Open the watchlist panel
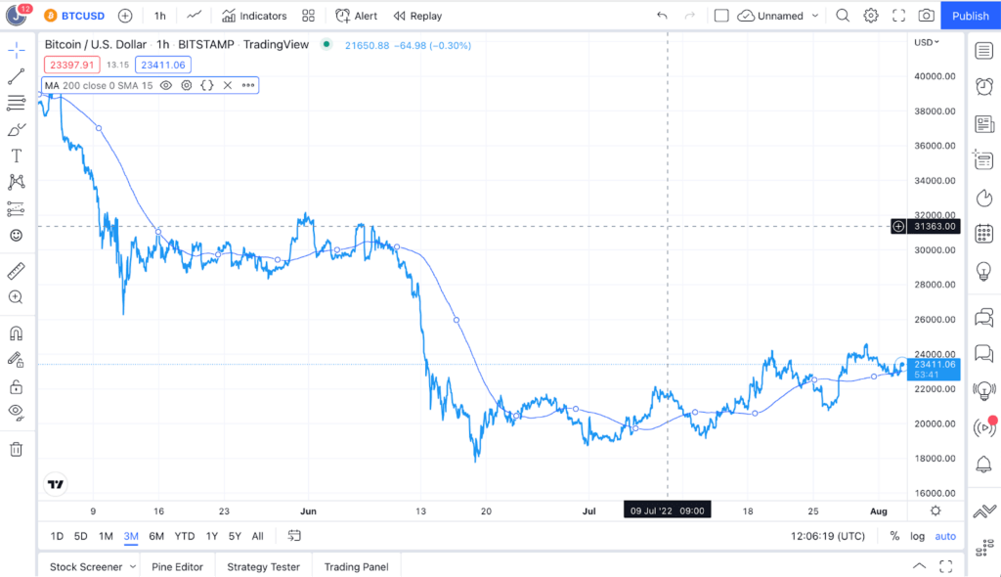Screen dimensions: 1001x577 coord(983,51)
